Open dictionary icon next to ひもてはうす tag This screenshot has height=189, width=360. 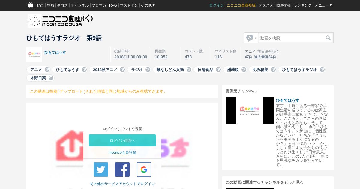pyautogui.click(x=84, y=70)
